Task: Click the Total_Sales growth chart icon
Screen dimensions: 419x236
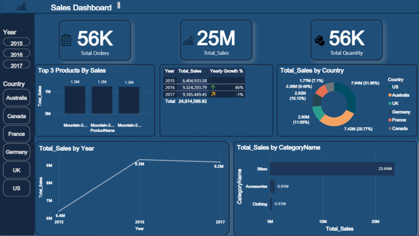Action: 188,40
